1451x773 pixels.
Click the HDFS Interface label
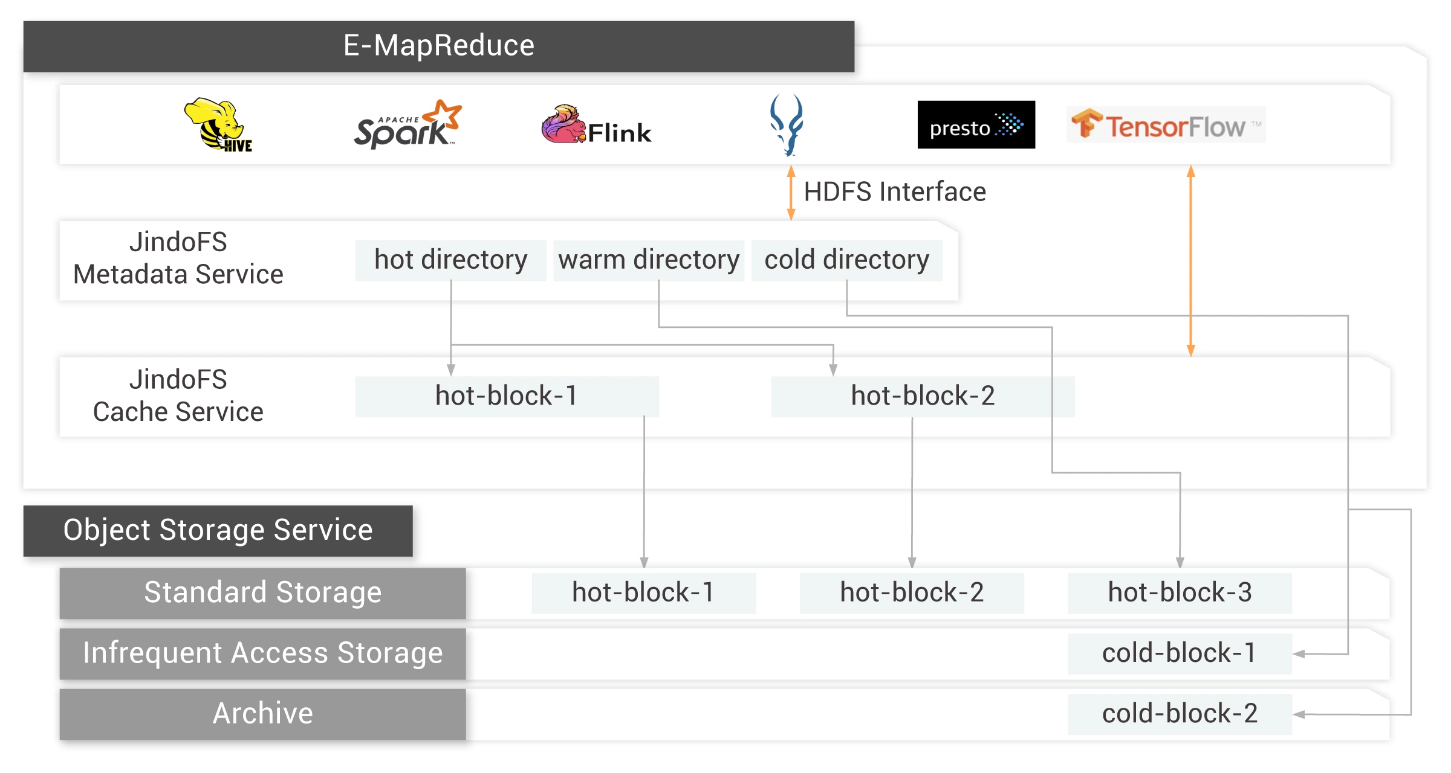895,192
